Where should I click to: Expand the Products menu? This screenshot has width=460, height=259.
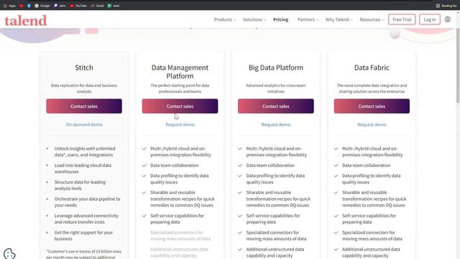[x=225, y=19]
